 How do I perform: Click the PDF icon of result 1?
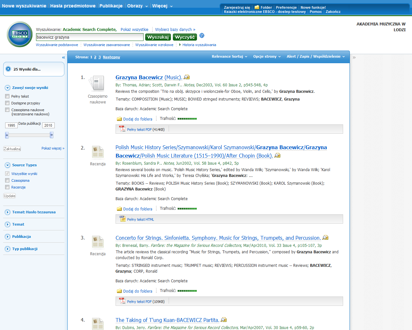122,129
